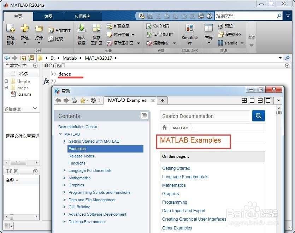
Task: Select single pane layout in Help
Action: pyautogui.click(x=268, y=100)
